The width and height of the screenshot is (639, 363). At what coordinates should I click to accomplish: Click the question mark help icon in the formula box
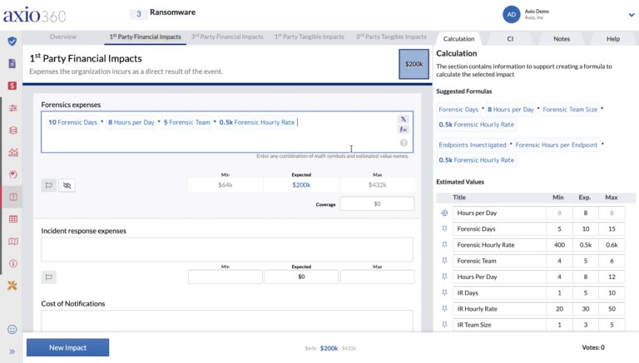click(404, 143)
